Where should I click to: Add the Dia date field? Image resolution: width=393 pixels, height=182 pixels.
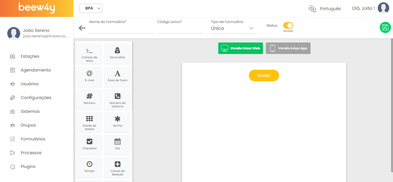(x=117, y=145)
